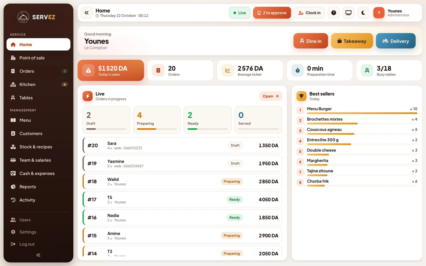This screenshot has height=266, width=426.
Task: Click the help question mark icon
Action: 334,13
